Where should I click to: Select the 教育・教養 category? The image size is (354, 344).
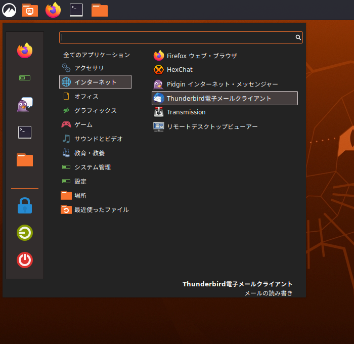(x=95, y=153)
